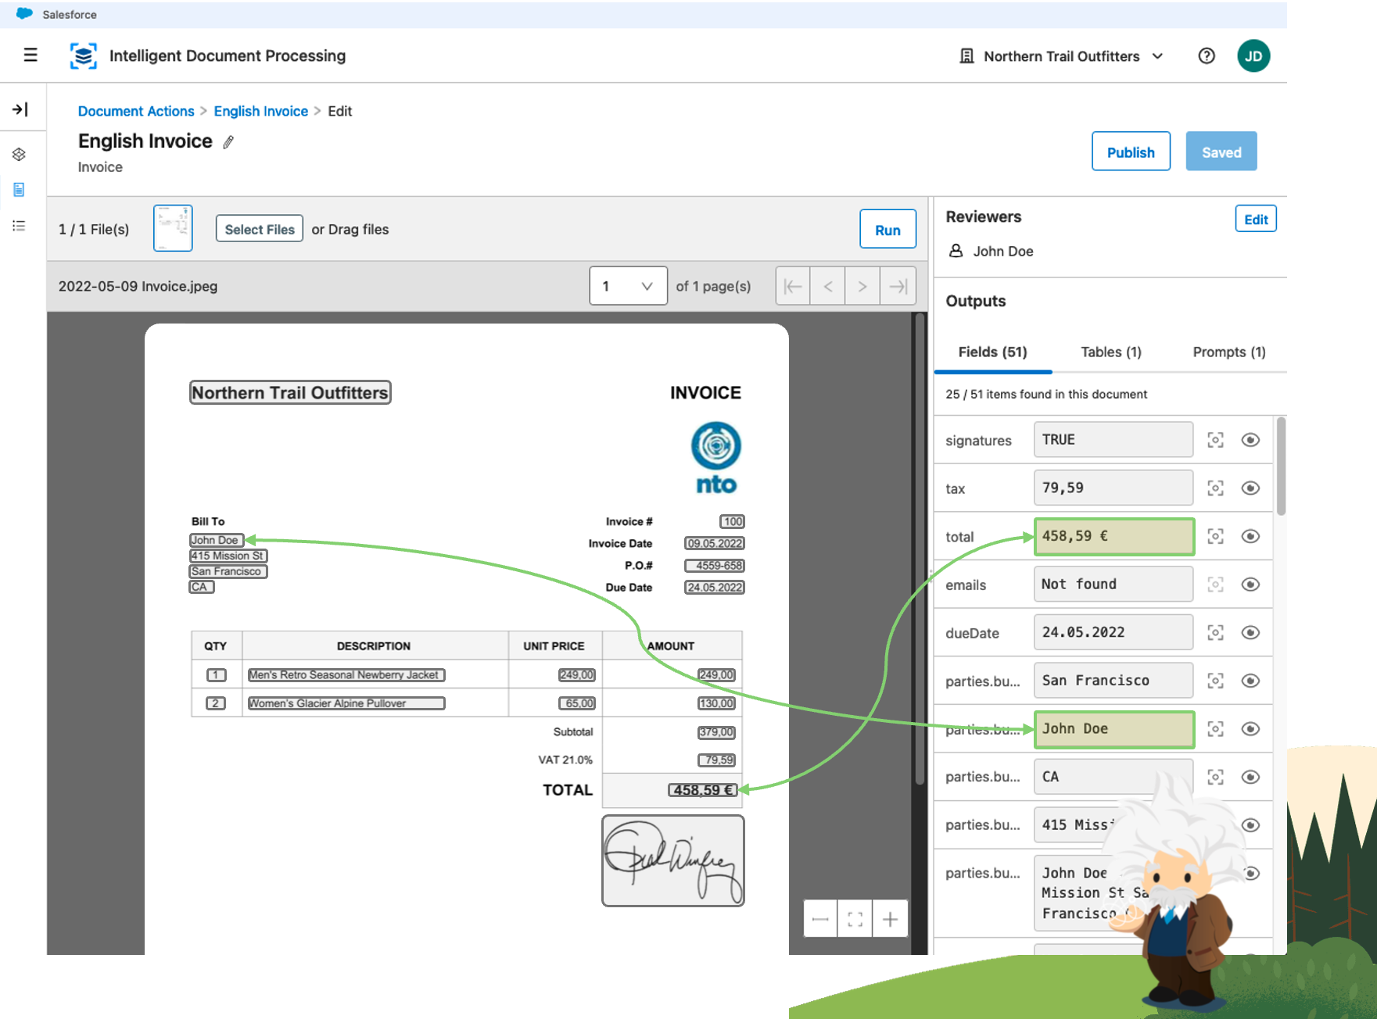This screenshot has width=1377, height=1019.
Task: Open the hamburger navigation menu
Action: coord(30,55)
